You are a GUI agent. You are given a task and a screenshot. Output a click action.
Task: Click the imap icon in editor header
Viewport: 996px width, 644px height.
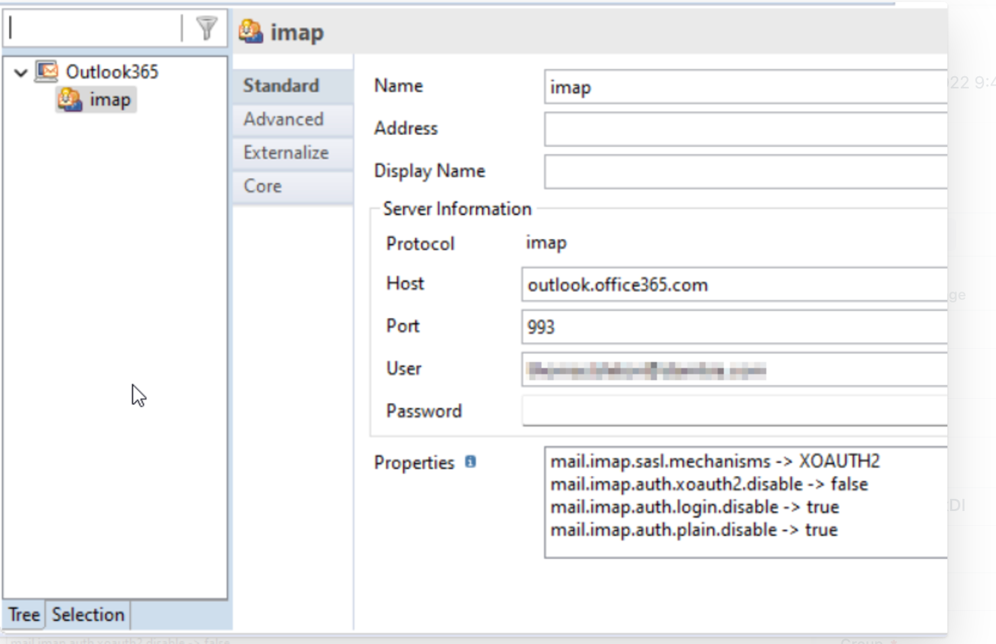tap(250, 32)
